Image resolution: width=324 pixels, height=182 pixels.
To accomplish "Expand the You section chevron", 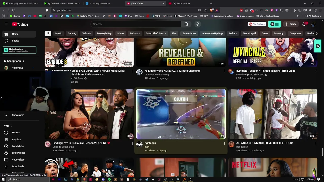I will point(11,126).
